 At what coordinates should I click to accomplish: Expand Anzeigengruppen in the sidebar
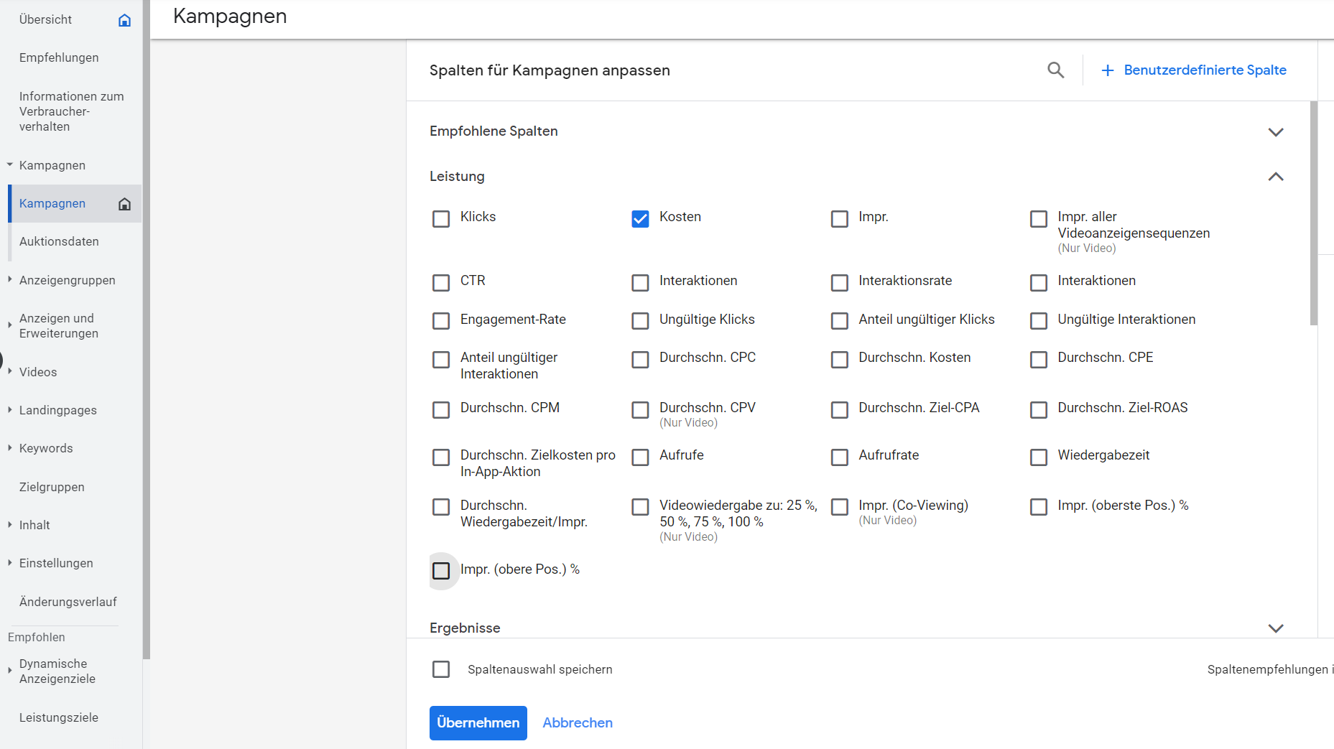point(10,279)
